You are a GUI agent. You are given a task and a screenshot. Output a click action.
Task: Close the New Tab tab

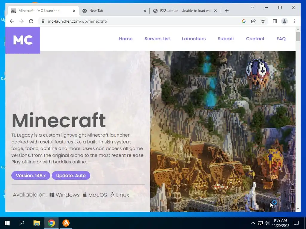[145, 11]
